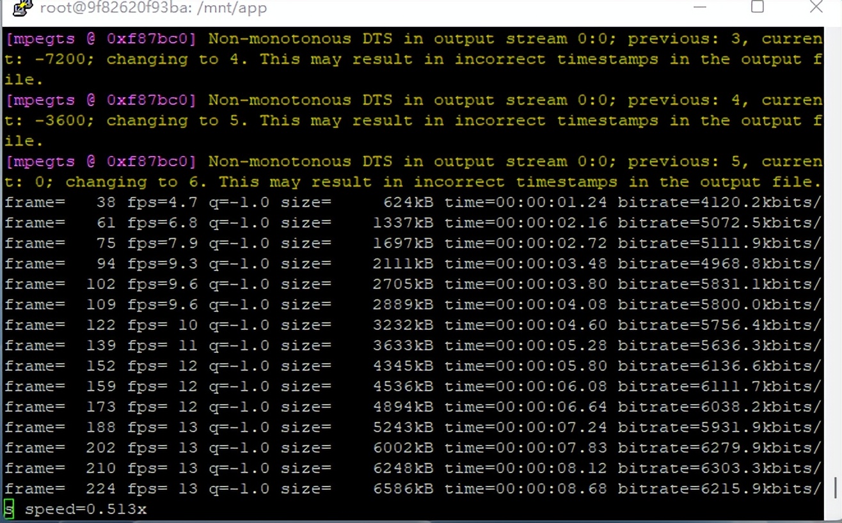Click the size value 6586kB
The height and width of the screenshot is (523, 842).
coord(403,489)
